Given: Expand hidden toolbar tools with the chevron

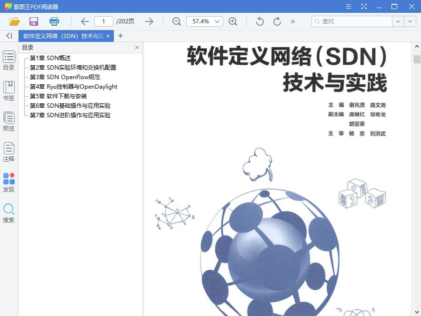Looking at the screenshot, I should pos(292,21).
